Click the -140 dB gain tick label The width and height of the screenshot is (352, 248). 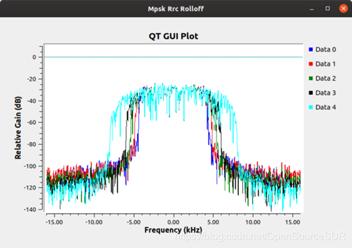30,210
